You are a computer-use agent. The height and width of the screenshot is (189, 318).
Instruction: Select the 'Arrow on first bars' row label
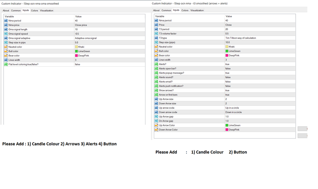coord(167,95)
